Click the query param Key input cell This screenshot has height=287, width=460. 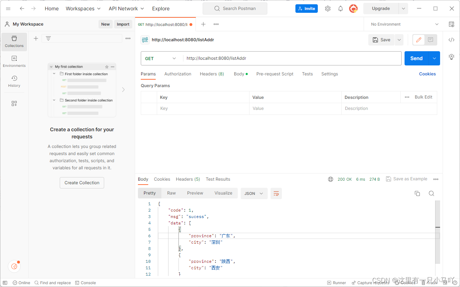[203, 108]
